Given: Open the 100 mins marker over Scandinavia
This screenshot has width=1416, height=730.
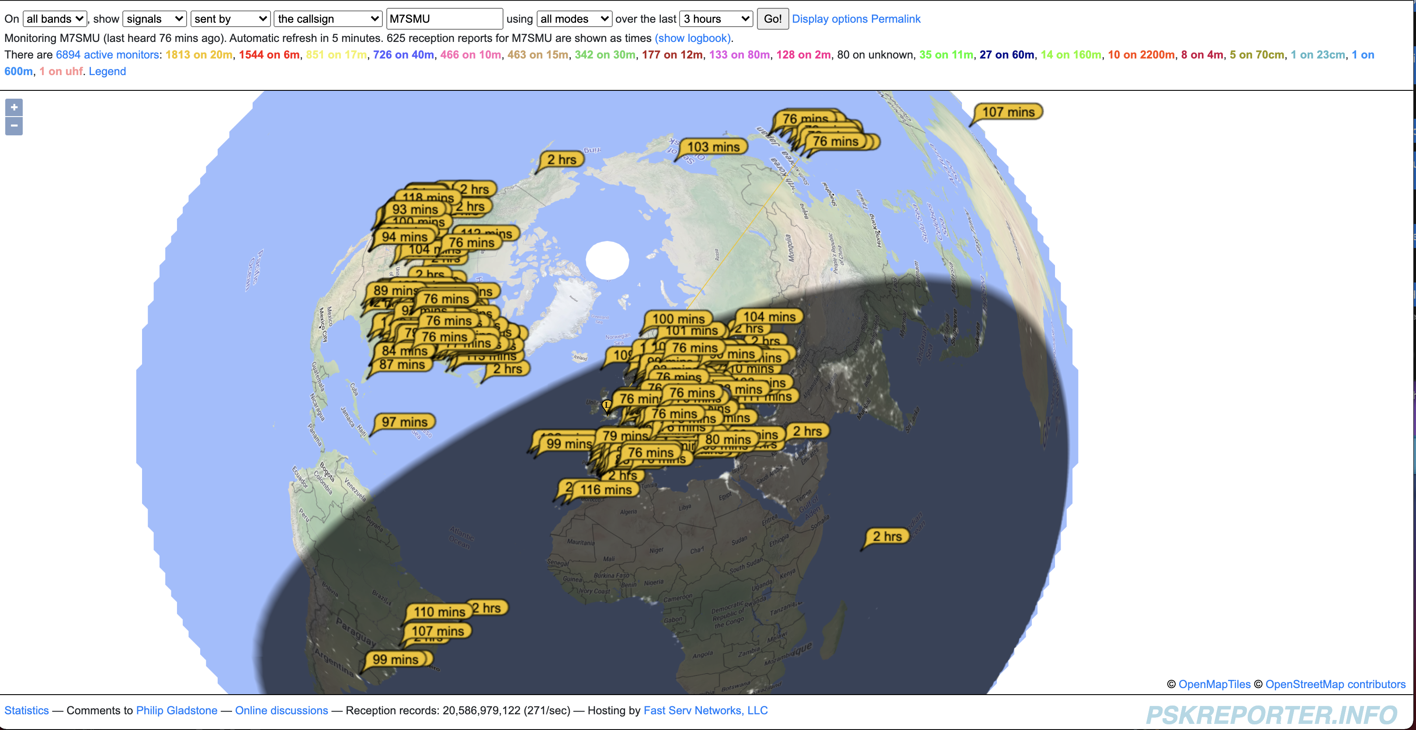Looking at the screenshot, I should [678, 319].
